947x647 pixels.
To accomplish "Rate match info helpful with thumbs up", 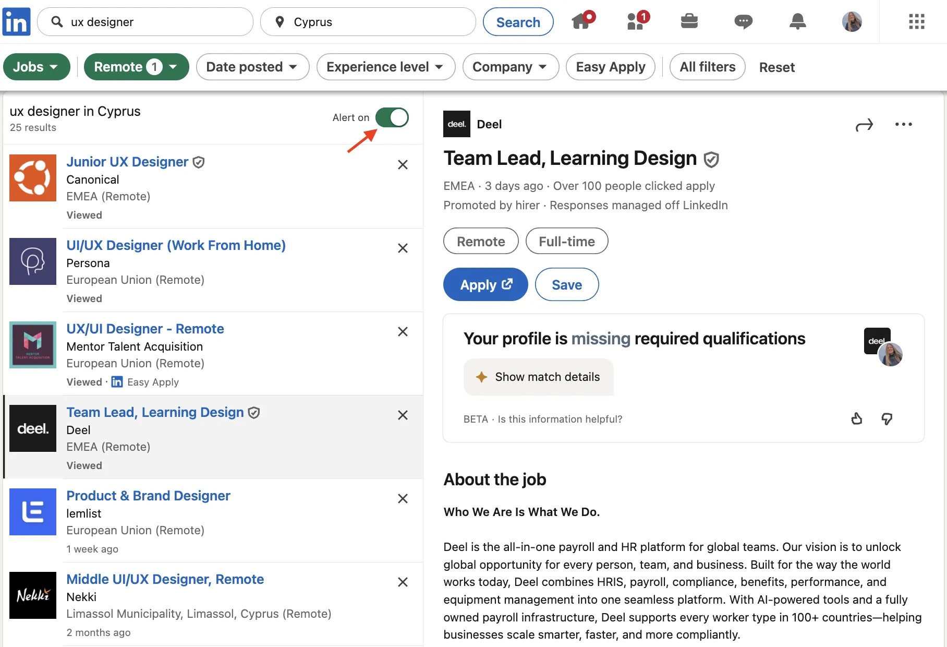I will (857, 419).
